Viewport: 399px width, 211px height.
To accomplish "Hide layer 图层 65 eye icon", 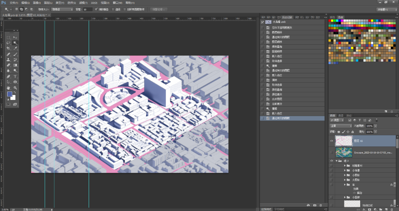I will [x=331, y=141].
